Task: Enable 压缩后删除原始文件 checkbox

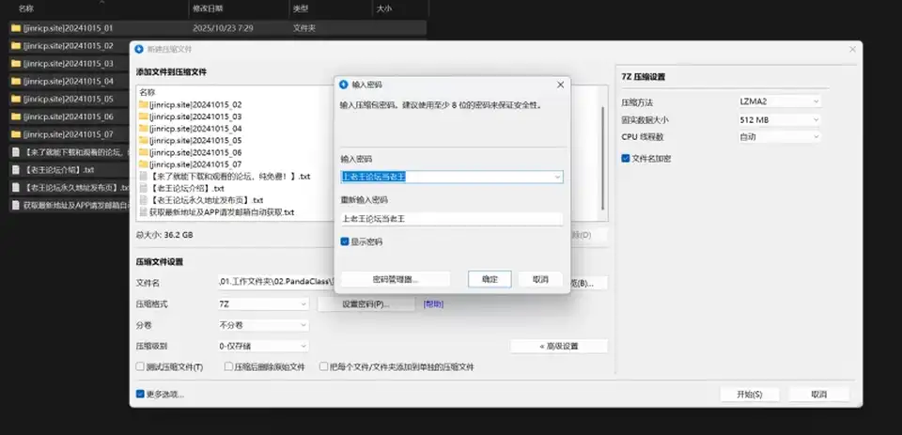Action: point(228,366)
